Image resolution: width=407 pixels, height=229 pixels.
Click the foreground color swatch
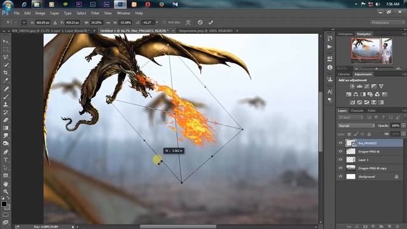click(4, 204)
